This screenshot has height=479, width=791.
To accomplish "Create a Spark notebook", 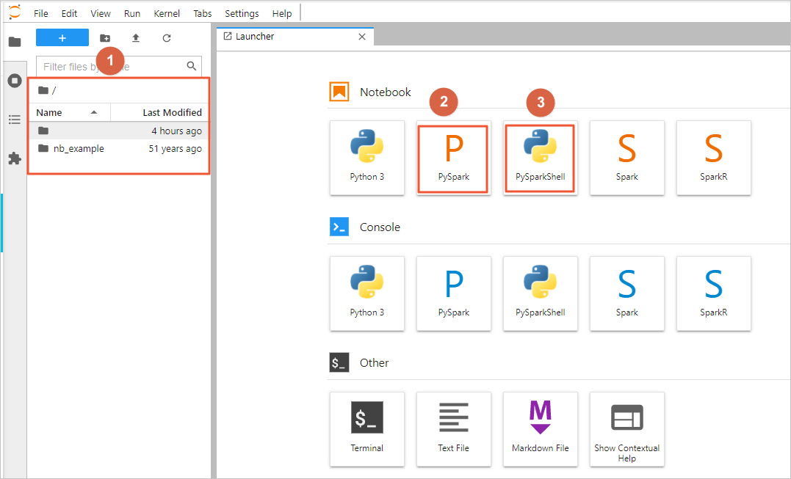I will pos(627,158).
